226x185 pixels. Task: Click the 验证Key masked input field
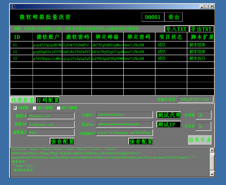[125, 124]
